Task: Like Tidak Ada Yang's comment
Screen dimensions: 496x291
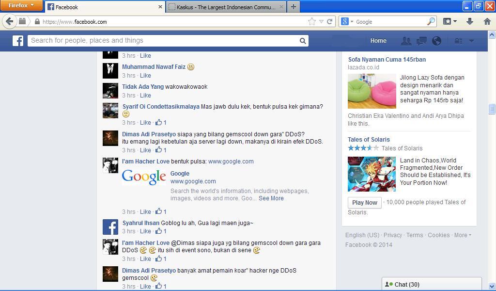Action: pyautogui.click(x=145, y=96)
